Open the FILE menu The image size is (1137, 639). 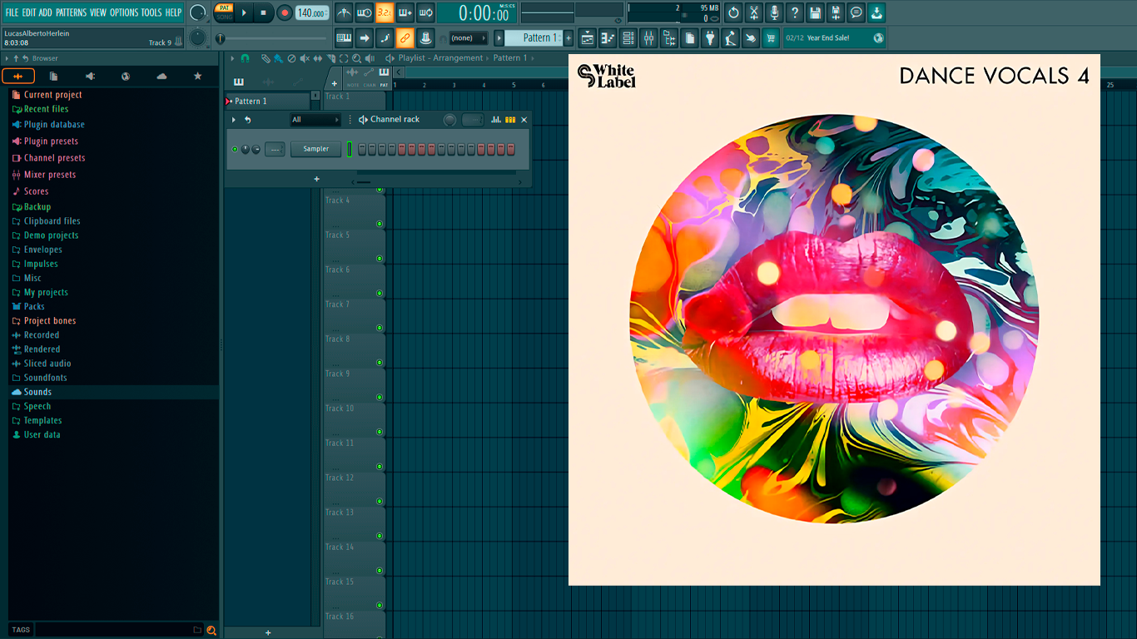[12, 12]
